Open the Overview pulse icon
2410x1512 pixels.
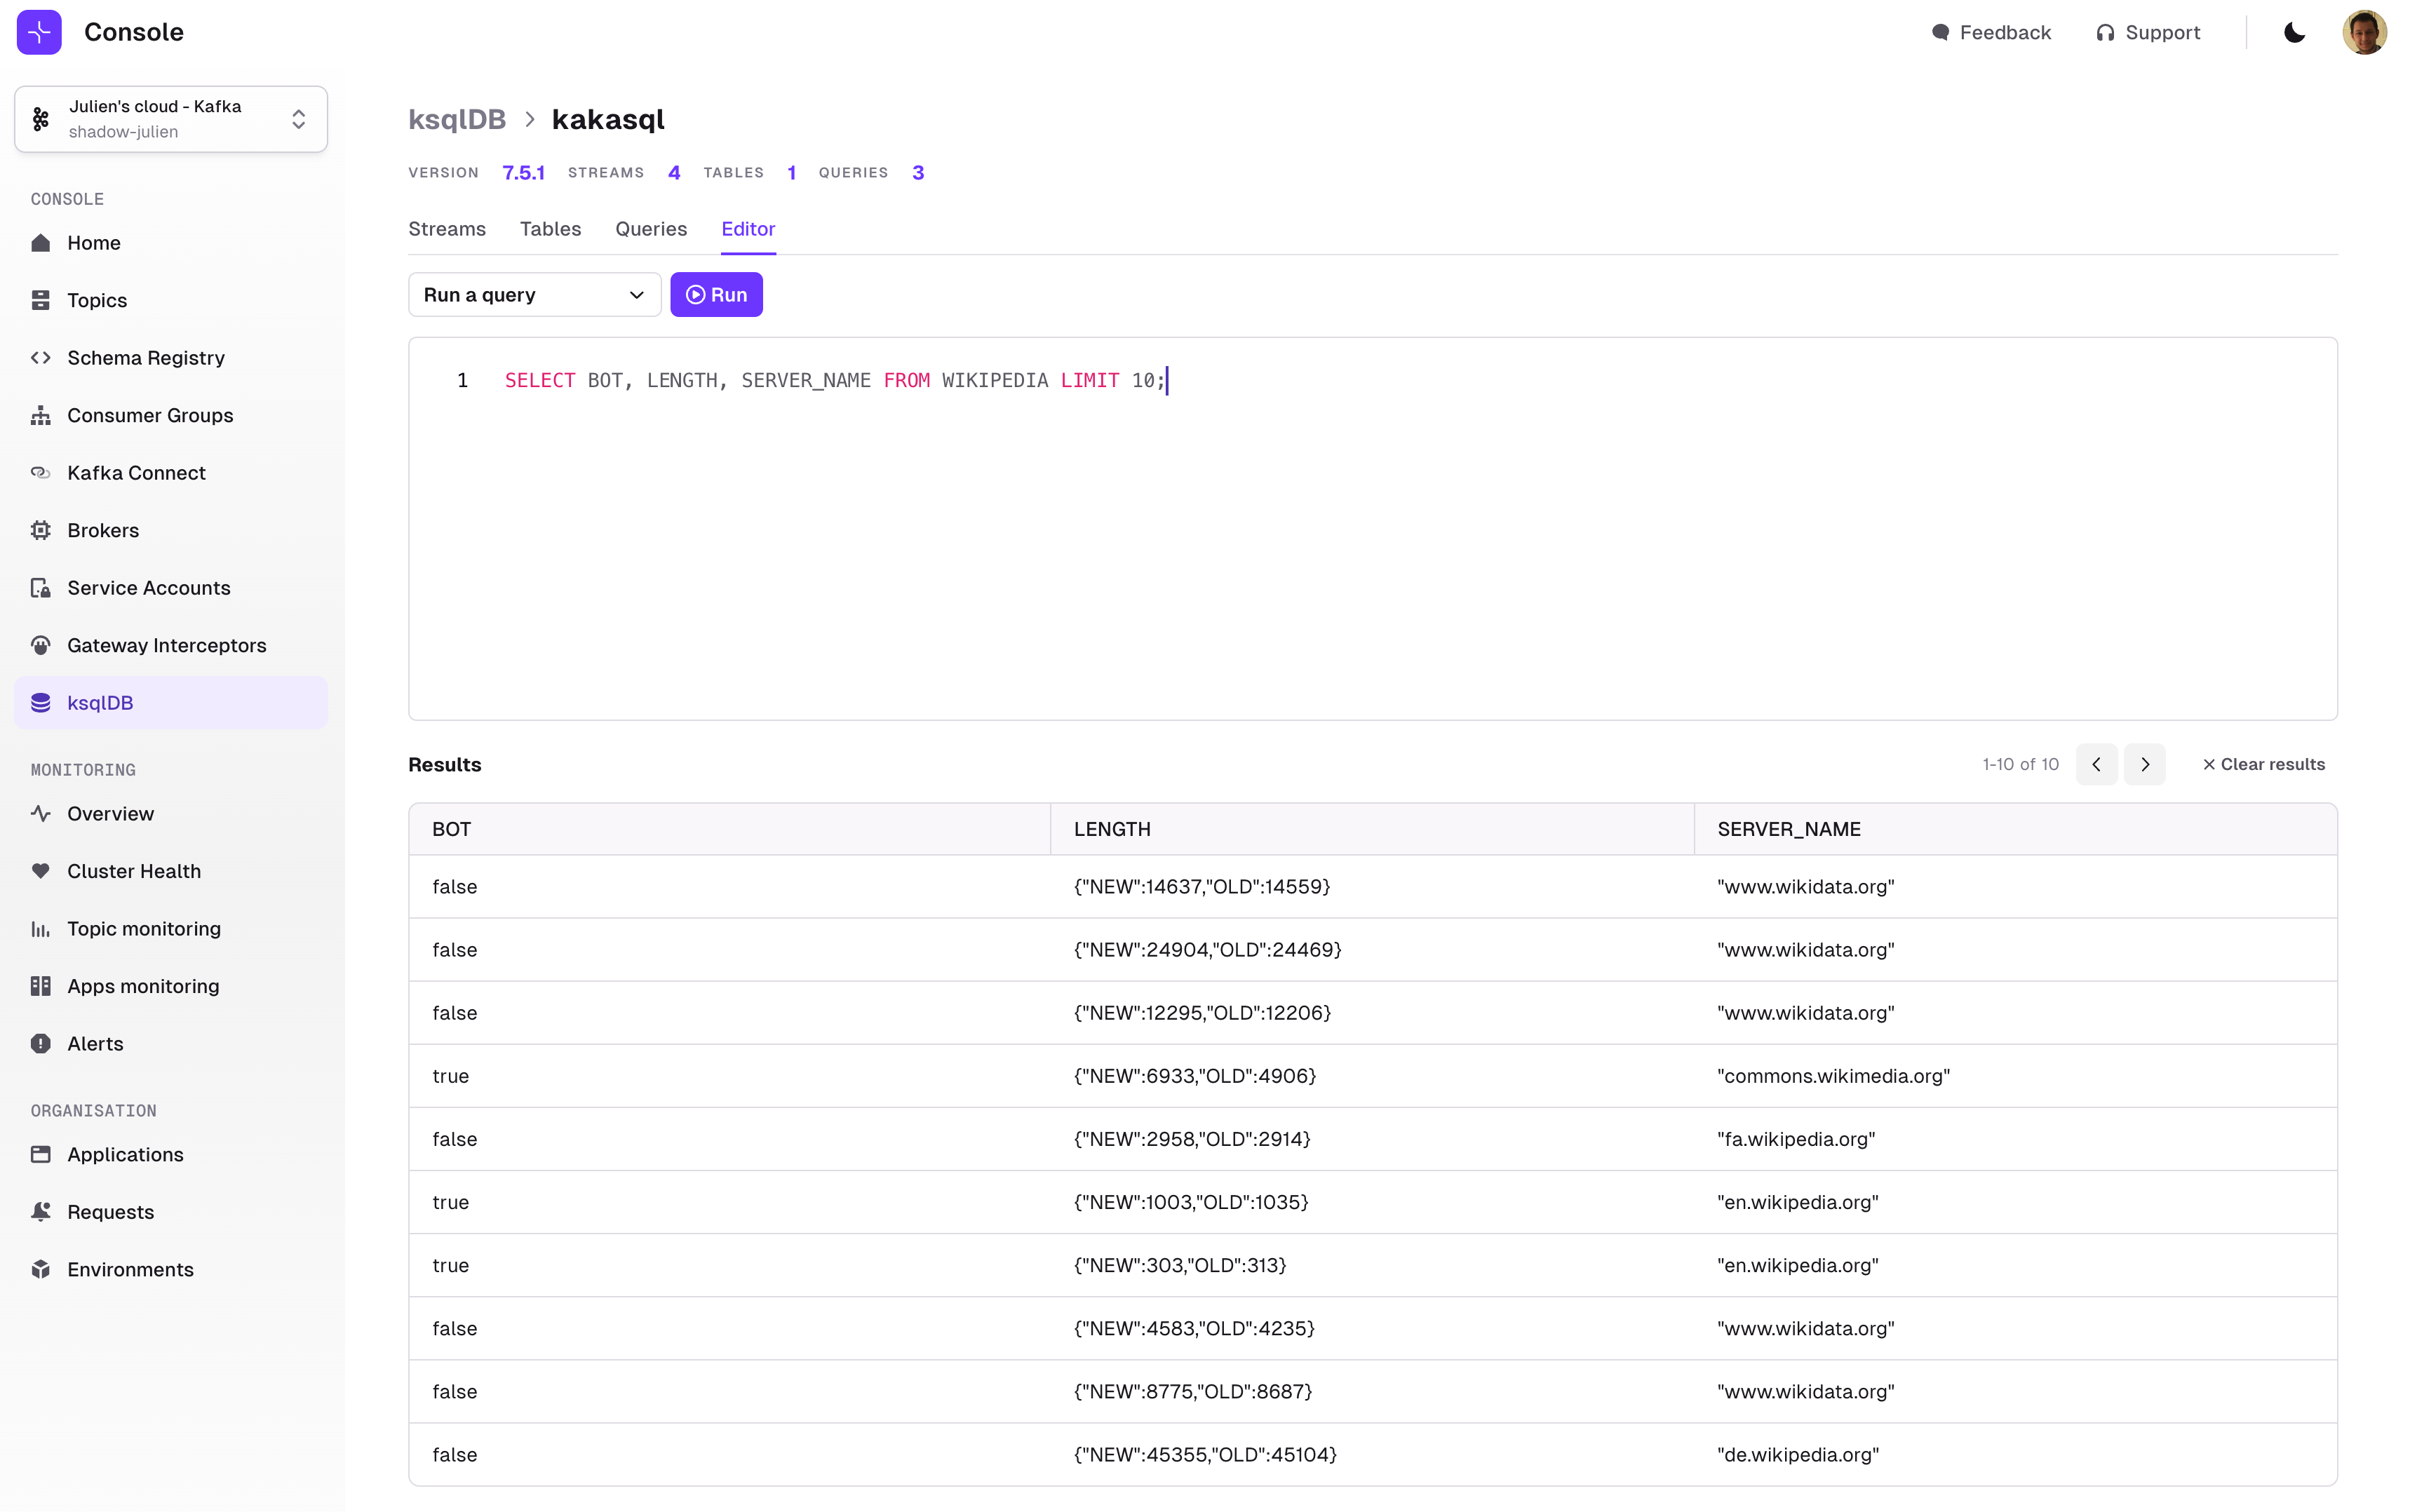(x=41, y=814)
